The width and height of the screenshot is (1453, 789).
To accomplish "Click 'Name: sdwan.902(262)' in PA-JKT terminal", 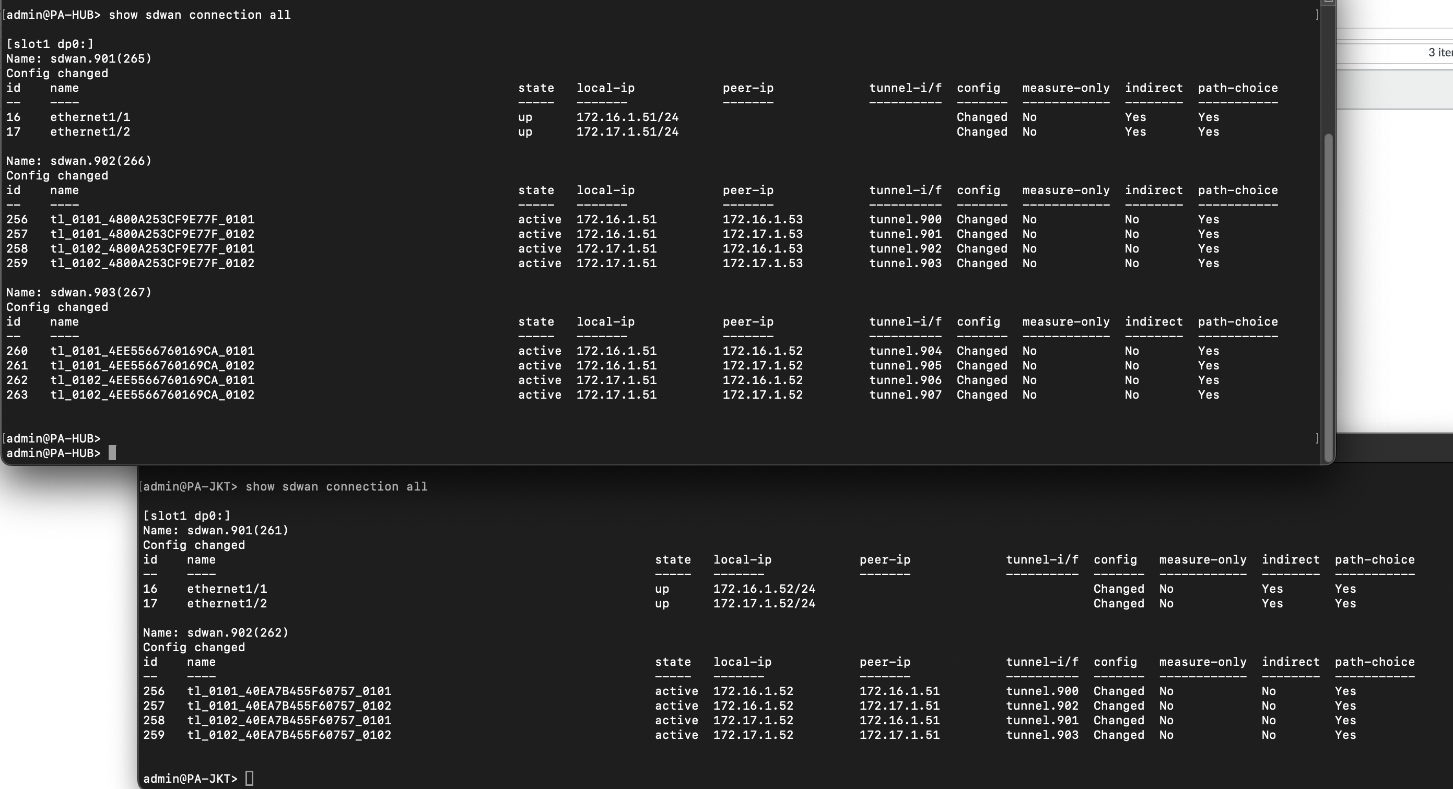I will [x=216, y=632].
